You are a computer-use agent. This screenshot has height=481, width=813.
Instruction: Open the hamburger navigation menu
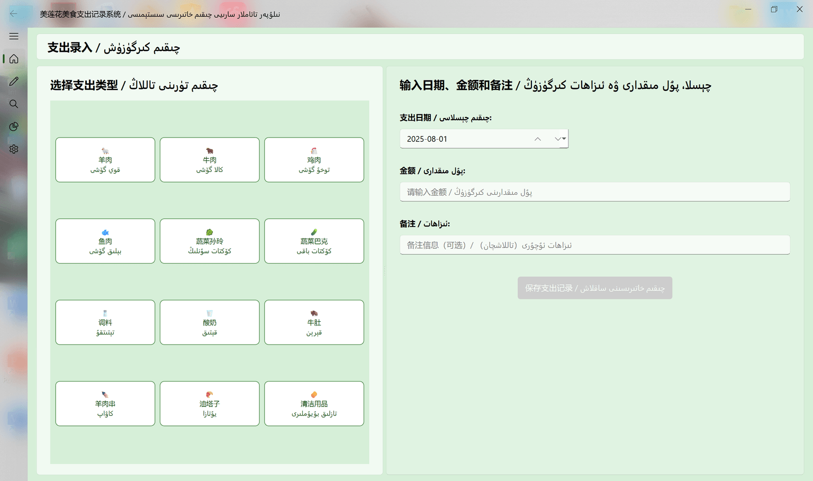tap(14, 36)
